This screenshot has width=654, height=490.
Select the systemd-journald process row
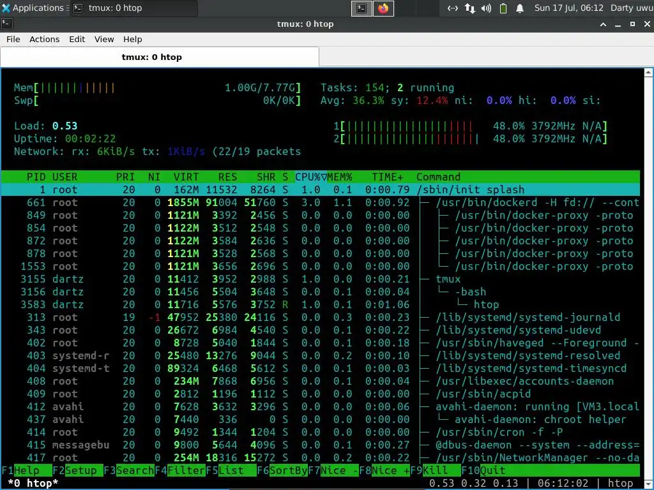[321, 318]
